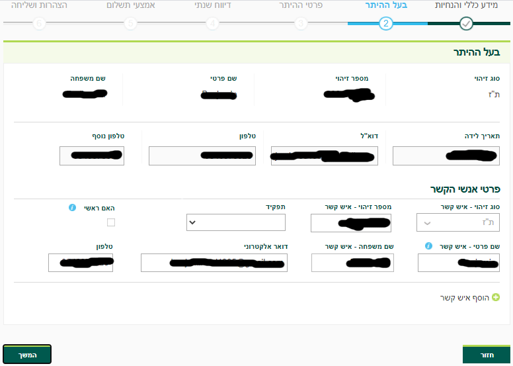Select step 2 circle in progress bar

[x=386, y=24]
